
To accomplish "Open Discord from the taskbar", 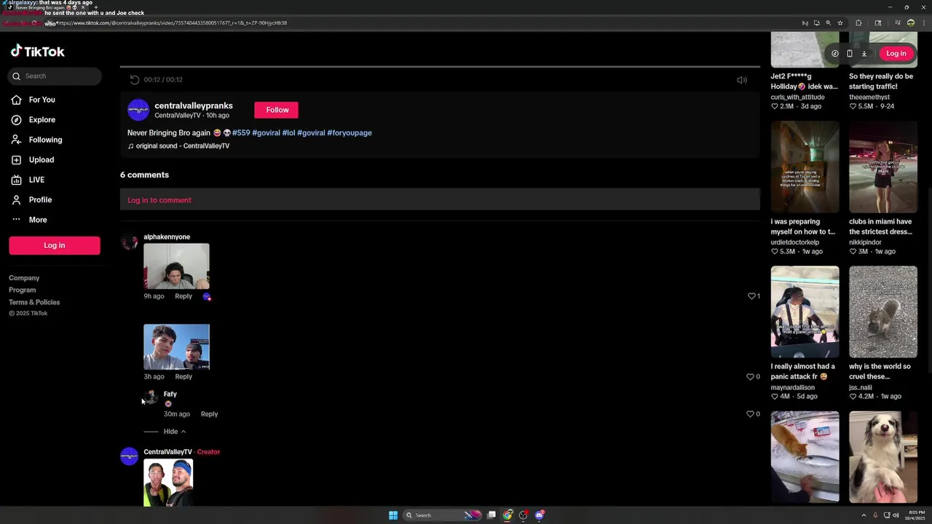I will [539, 515].
